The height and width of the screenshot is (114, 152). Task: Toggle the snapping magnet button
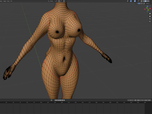pyautogui.click(x=59, y=1)
